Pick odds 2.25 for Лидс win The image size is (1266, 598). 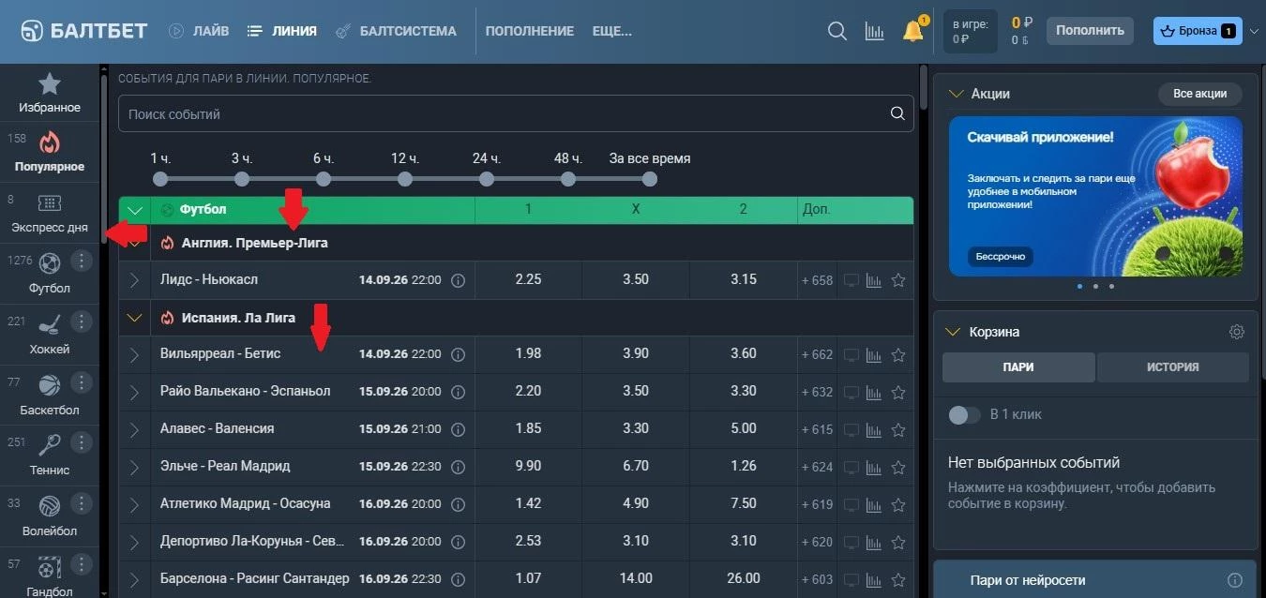(528, 279)
